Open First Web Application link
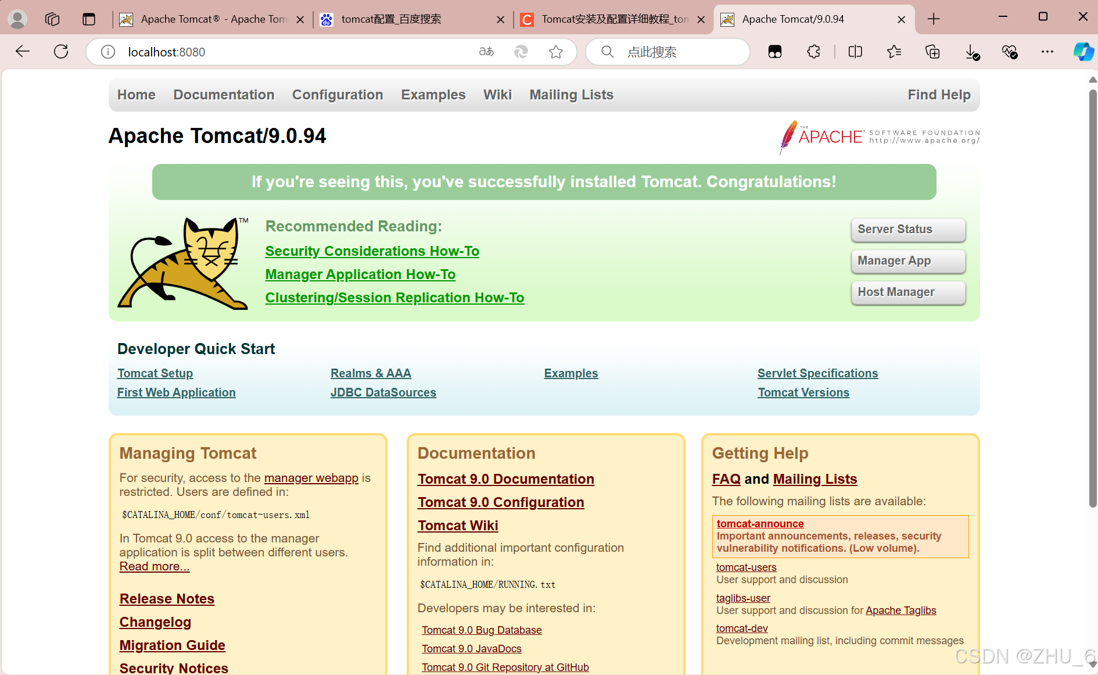Image resolution: width=1098 pixels, height=675 pixels. 177,392
